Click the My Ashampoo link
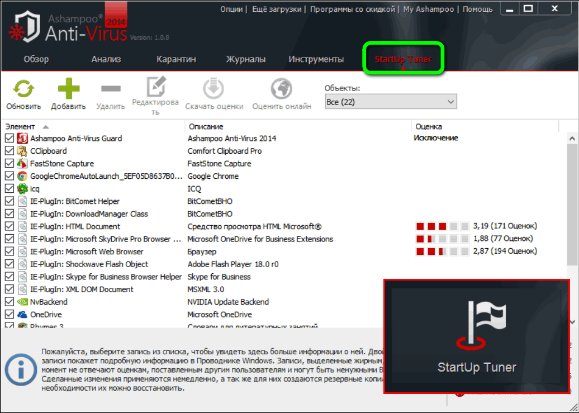Image resolution: width=579 pixels, height=413 pixels. point(429,10)
